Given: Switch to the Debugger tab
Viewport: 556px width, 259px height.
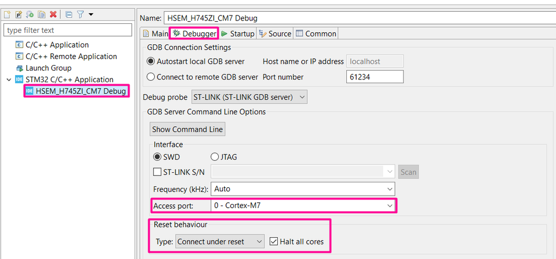Looking at the screenshot, I should [194, 34].
